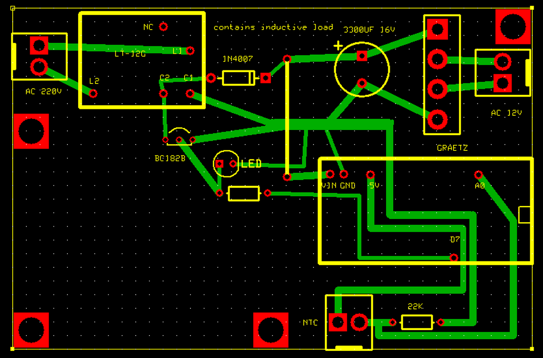Viewport: 543px width, 358px height.
Task: Click the 5V pad of the module
Action: click(370, 174)
